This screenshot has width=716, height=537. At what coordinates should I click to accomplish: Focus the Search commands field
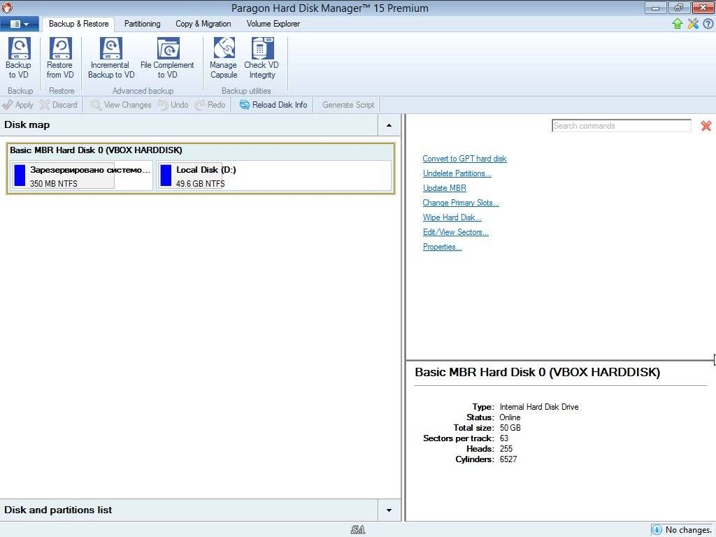pyautogui.click(x=622, y=126)
